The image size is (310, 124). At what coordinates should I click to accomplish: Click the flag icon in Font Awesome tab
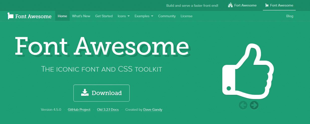click(267, 5)
